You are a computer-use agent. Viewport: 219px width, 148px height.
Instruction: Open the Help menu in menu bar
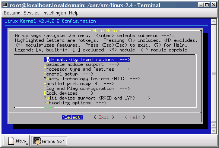(74, 13)
